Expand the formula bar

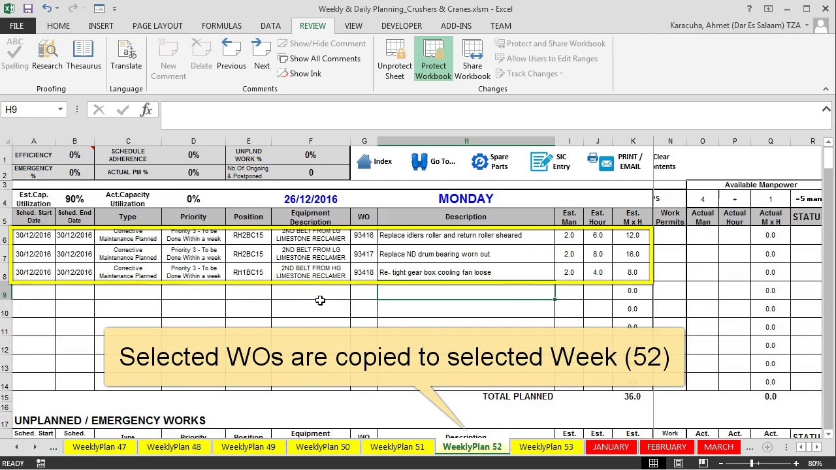826,109
